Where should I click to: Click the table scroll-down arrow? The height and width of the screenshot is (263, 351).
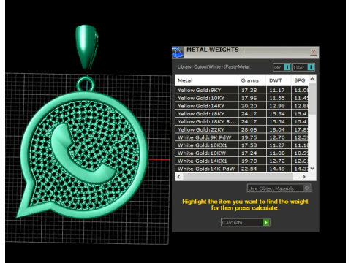click(x=312, y=169)
